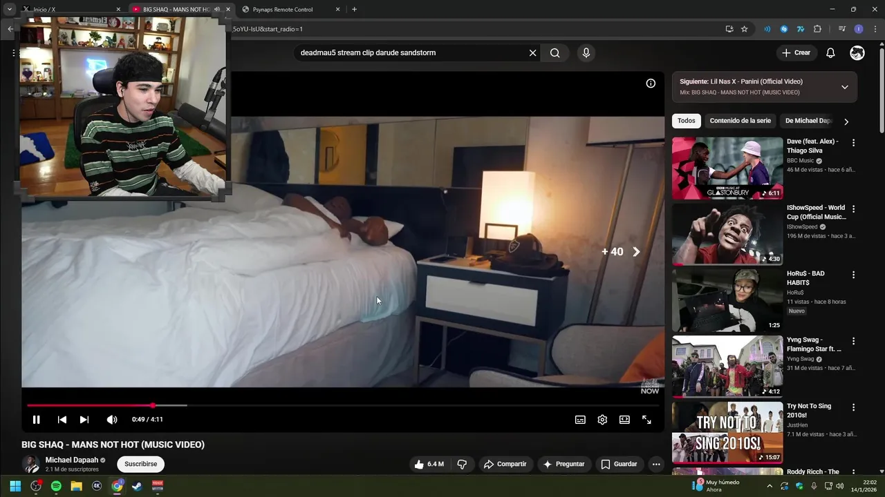The image size is (885, 497).
Task: Skip to the next video
Action: (84, 420)
